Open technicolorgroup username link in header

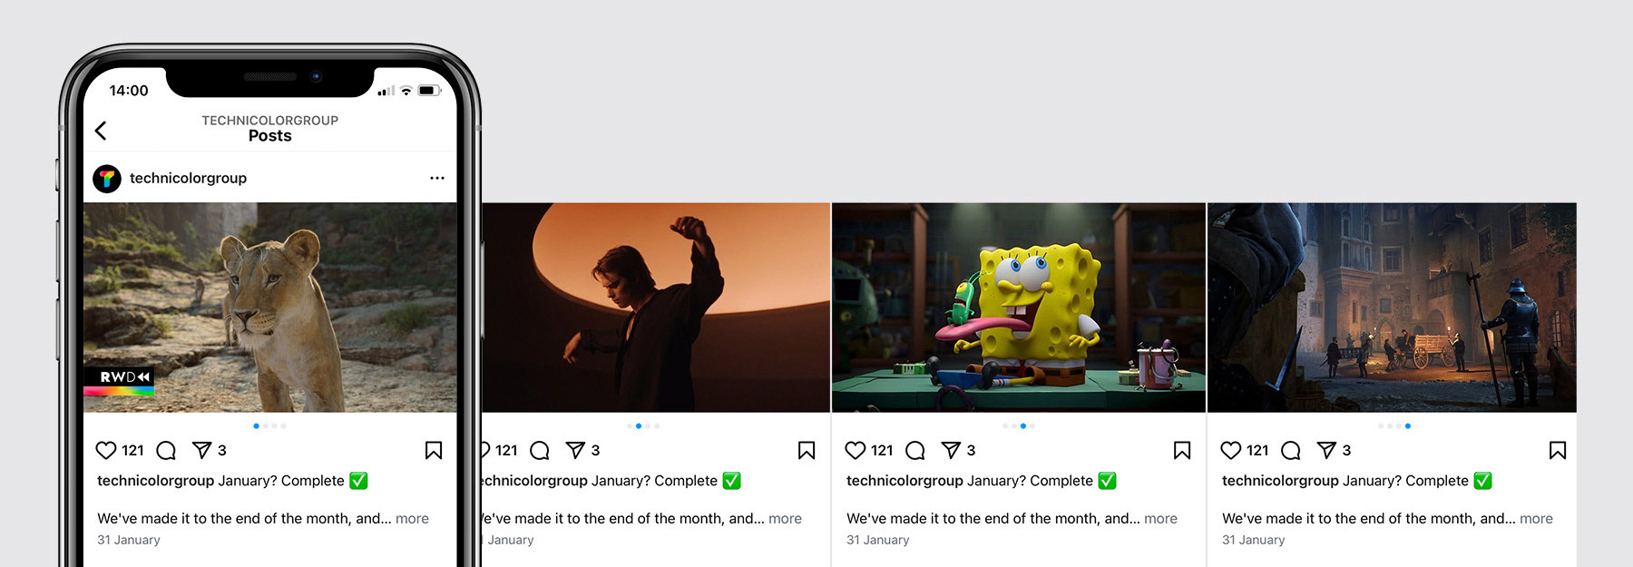tap(188, 178)
